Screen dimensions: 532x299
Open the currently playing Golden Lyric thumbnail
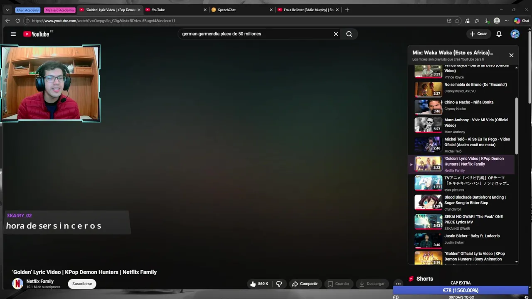pos(429,164)
